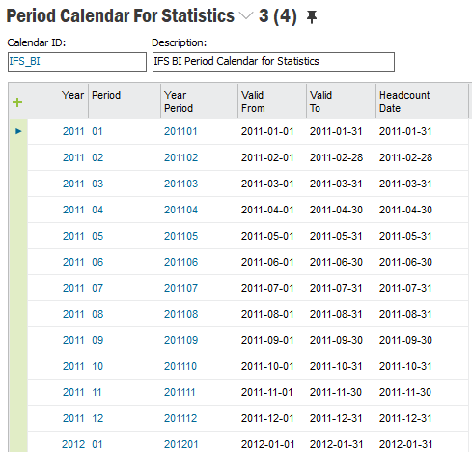The image size is (472, 452).
Task: Click the Description field
Action: (x=273, y=62)
